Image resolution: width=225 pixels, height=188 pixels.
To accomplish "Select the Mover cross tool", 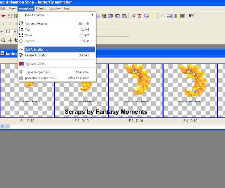I will click(10, 40).
